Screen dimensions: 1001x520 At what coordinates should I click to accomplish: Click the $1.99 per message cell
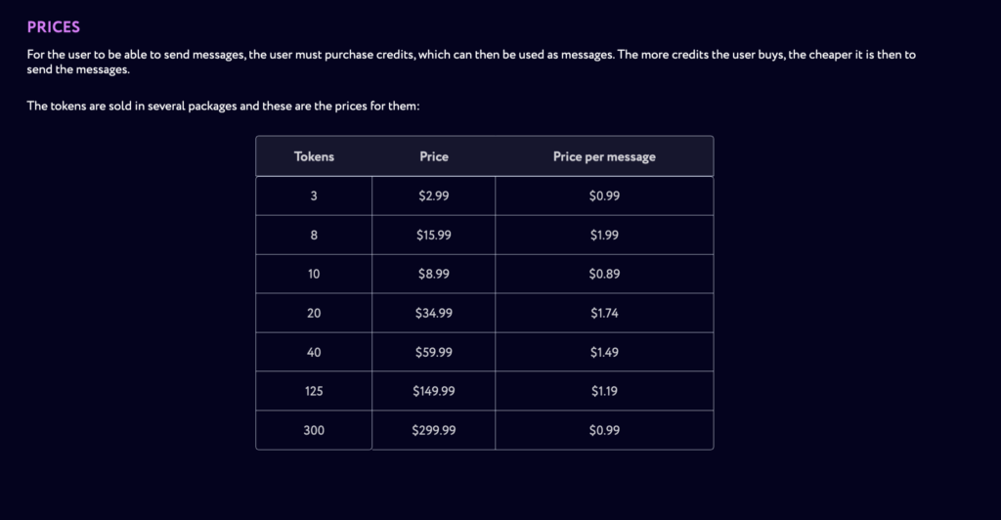604,235
